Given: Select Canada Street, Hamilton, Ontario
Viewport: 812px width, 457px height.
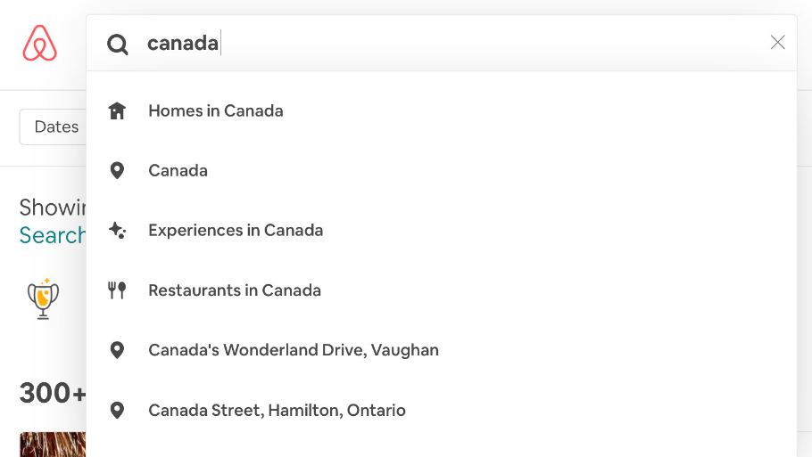Looking at the screenshot, I should tap(441, 410).
